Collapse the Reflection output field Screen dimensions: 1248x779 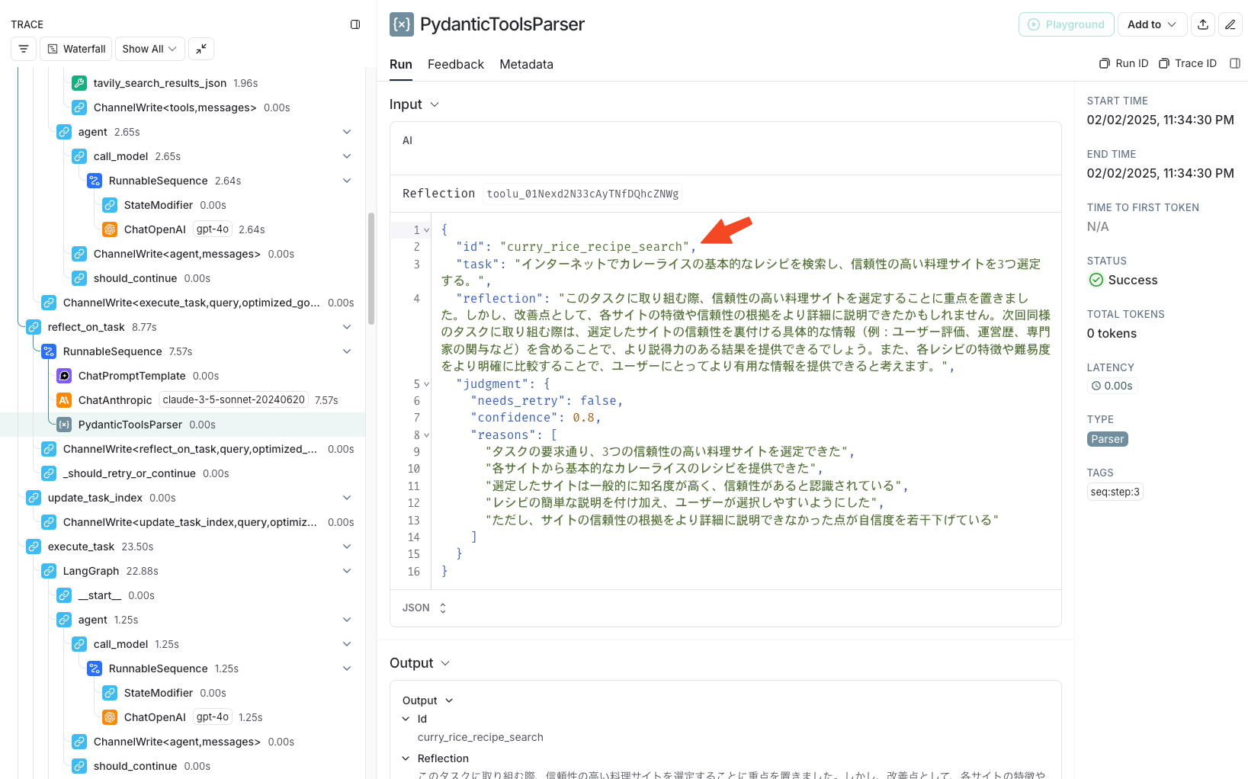(406, 758)
